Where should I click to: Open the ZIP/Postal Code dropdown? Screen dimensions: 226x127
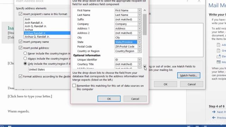pos(139,47)
